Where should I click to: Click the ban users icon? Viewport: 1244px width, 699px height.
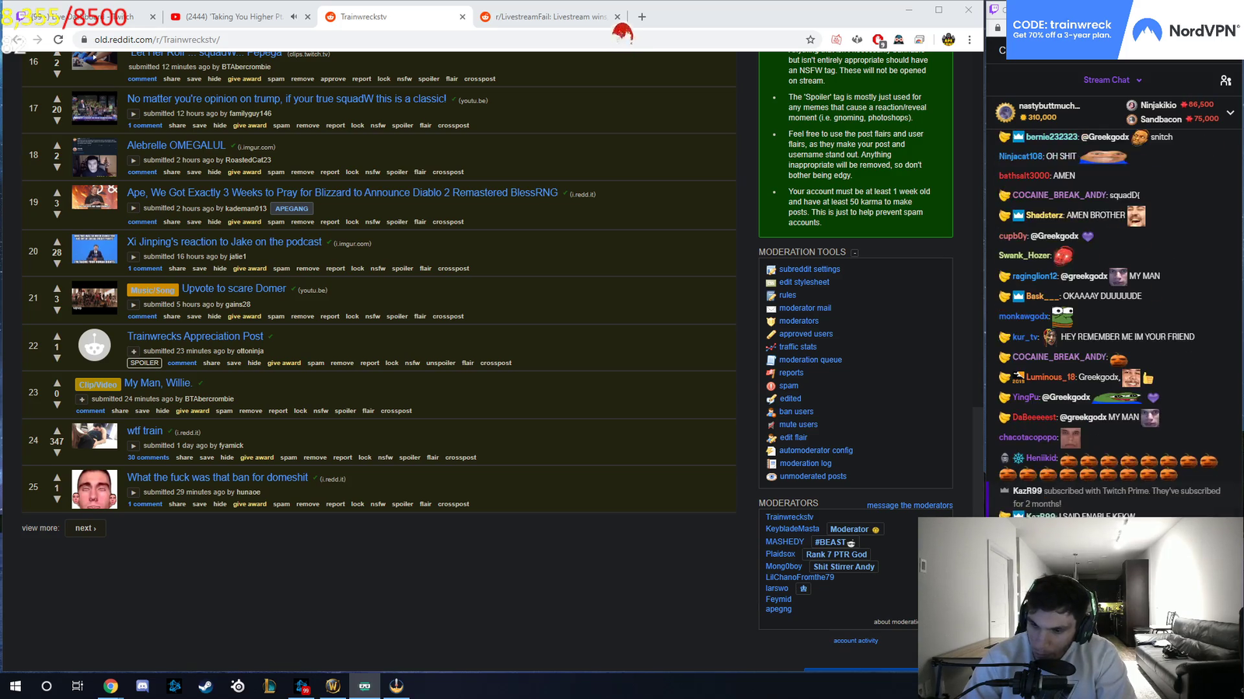click(771, 412)
